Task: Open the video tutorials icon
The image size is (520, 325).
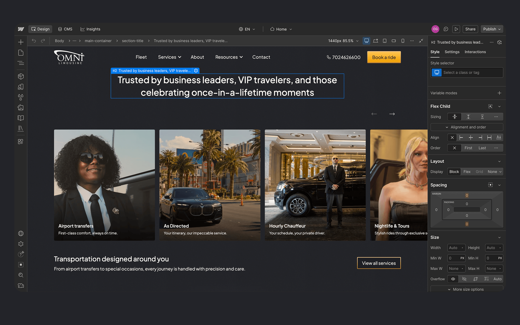Action: (21, 285)
